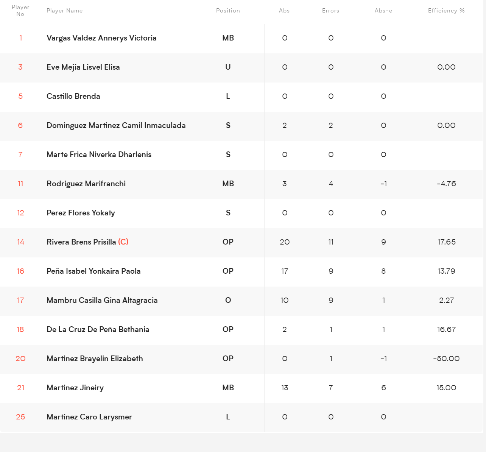Click position MB for Rodriguez Marifranchi

[x=228, y=184]
